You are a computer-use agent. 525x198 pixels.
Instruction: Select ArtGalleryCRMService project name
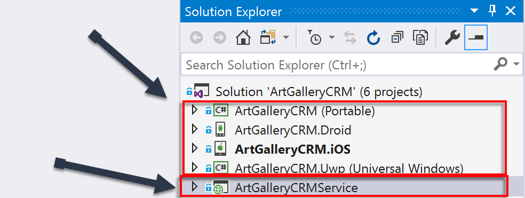click(x=296, y=188)
